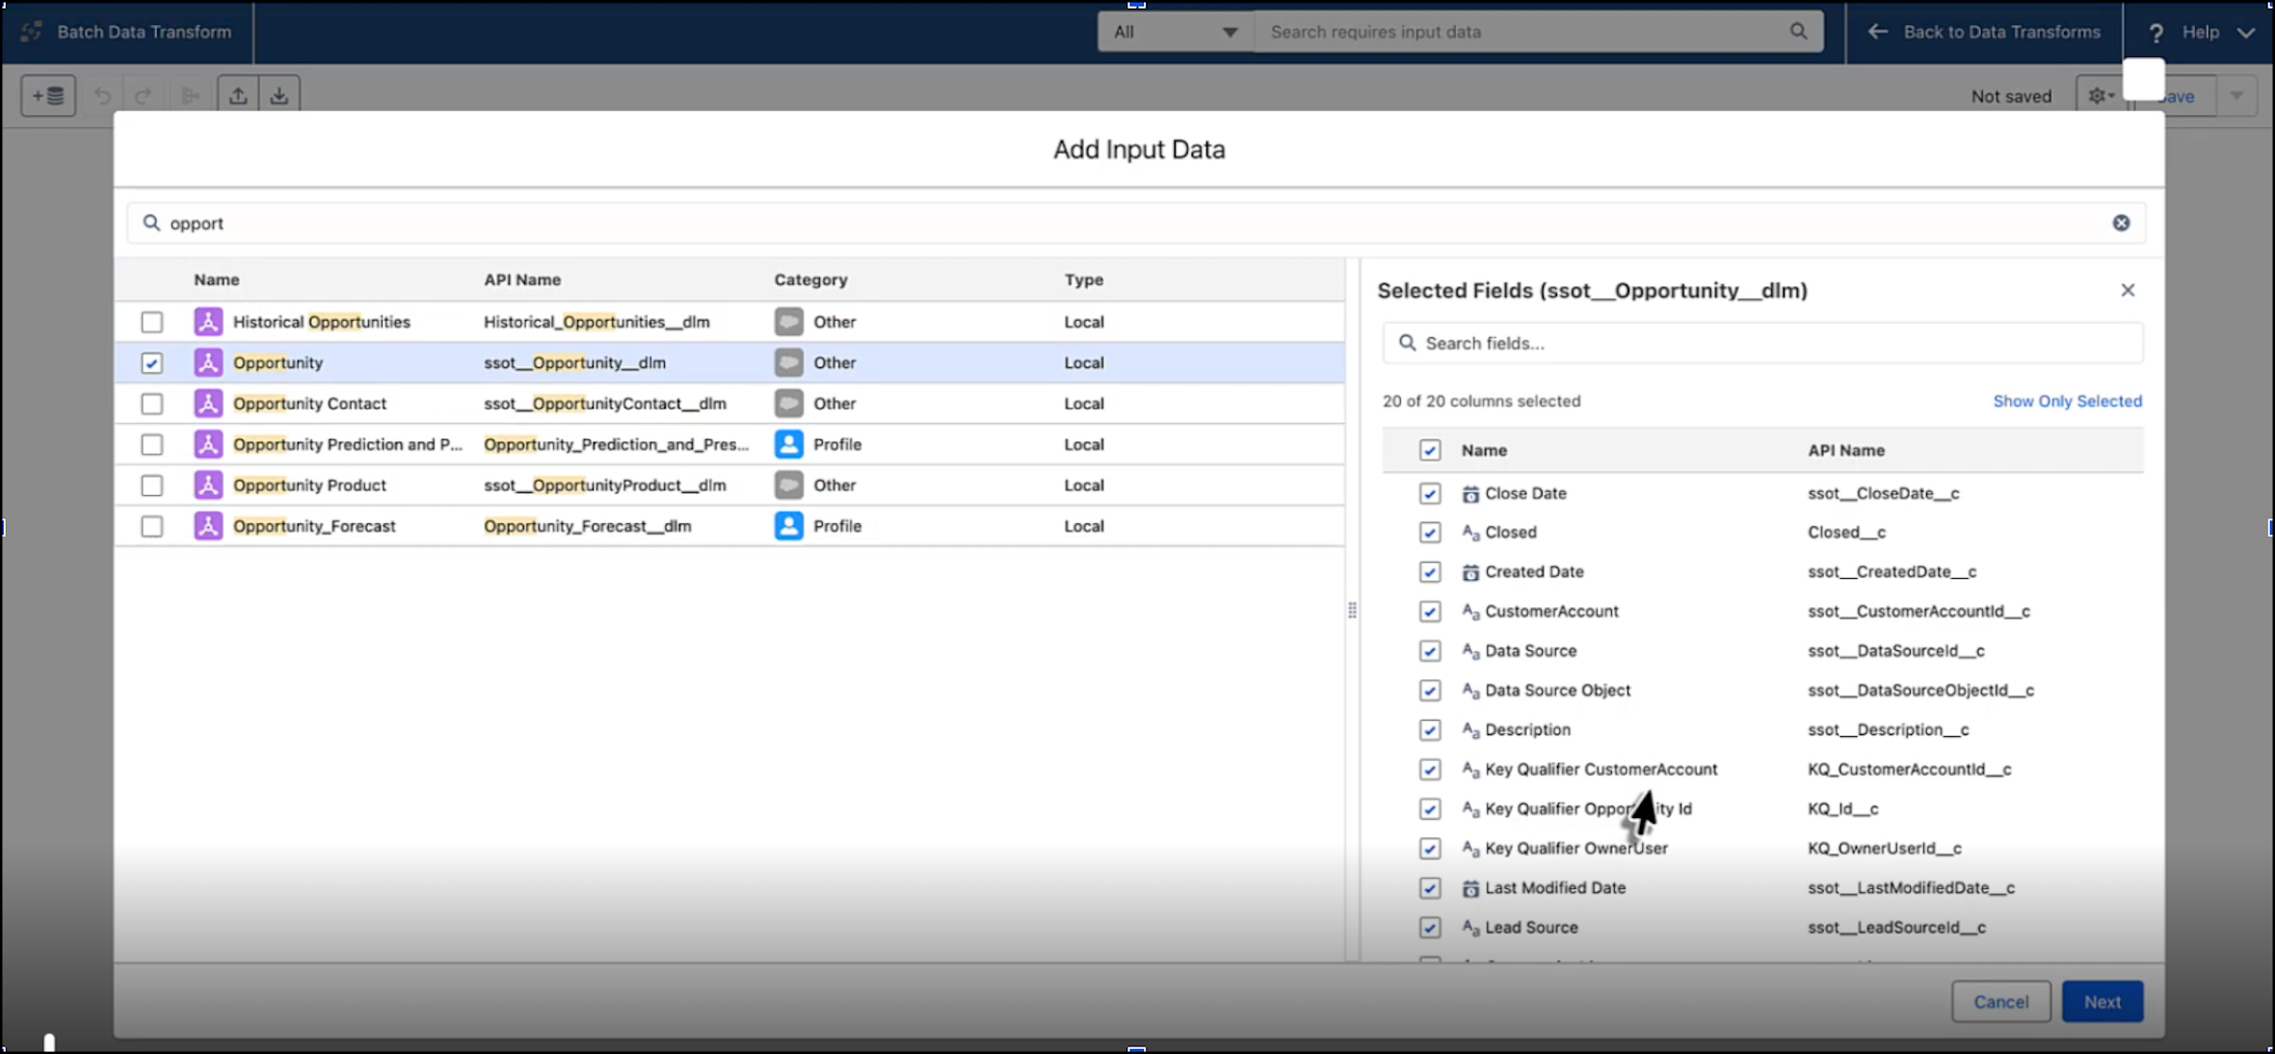The height and width of the screenshot is (1054, 2275).
Task: Check the Opportunity Contact checkbox
Action: [x=151, y=404]
